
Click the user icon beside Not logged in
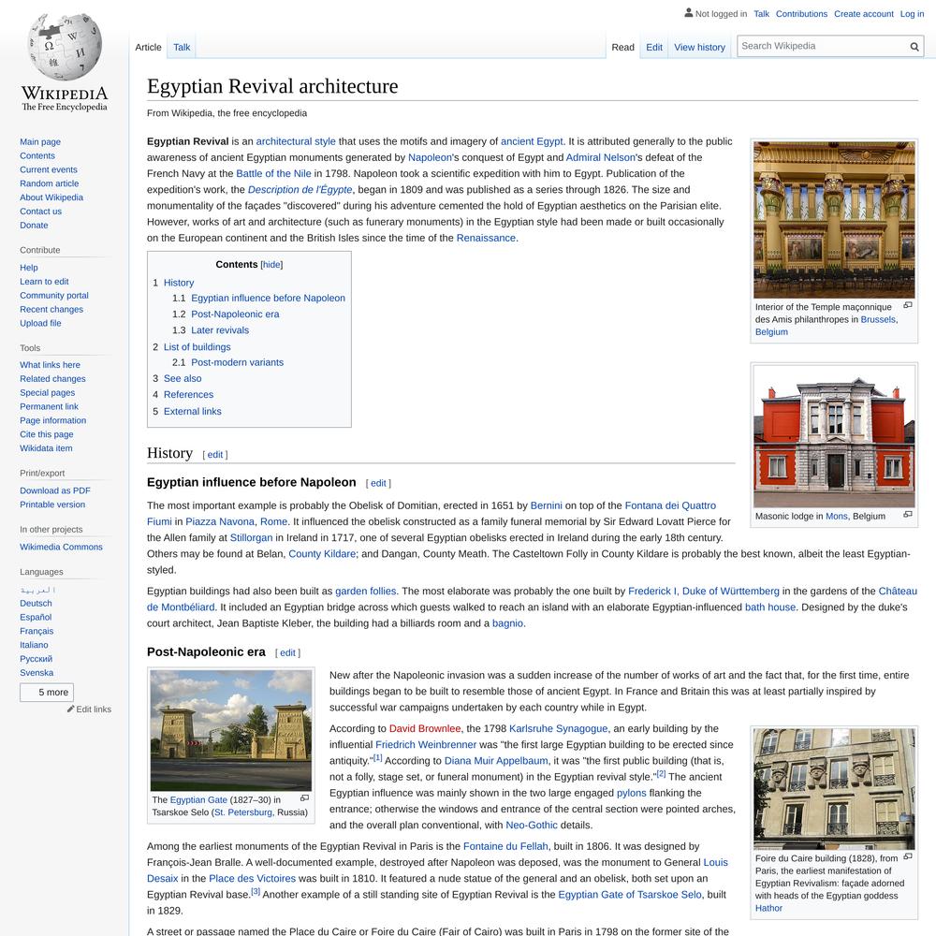tap(688, 12)
